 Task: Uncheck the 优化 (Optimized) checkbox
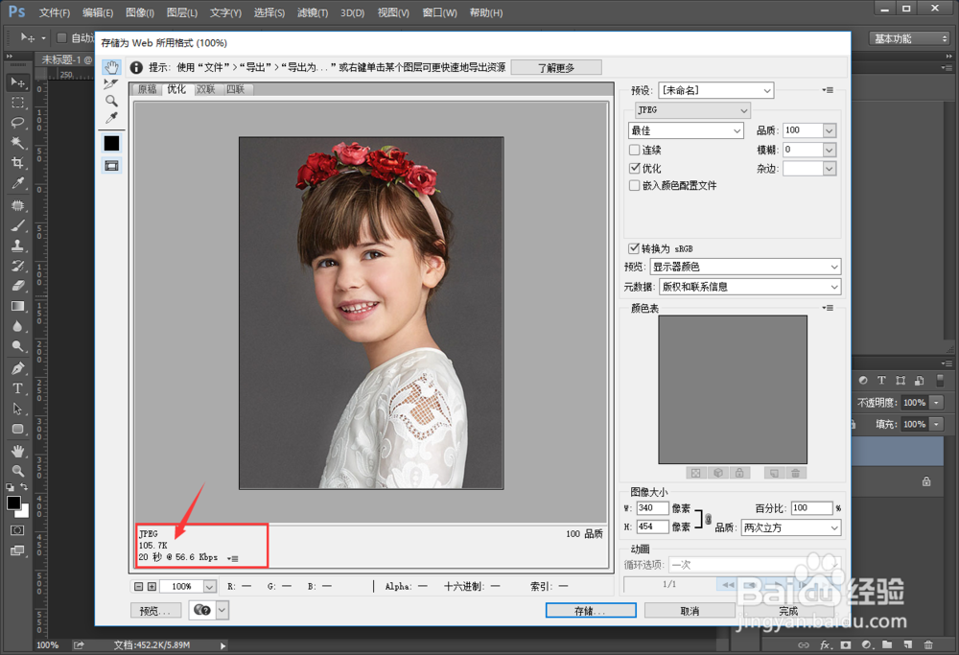634,168
